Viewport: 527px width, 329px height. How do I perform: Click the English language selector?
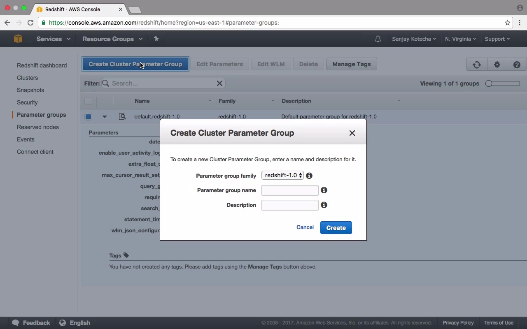click(80, 323)
